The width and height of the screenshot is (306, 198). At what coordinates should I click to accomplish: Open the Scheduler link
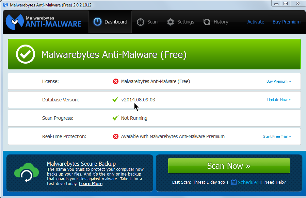(x=248, y=182)
